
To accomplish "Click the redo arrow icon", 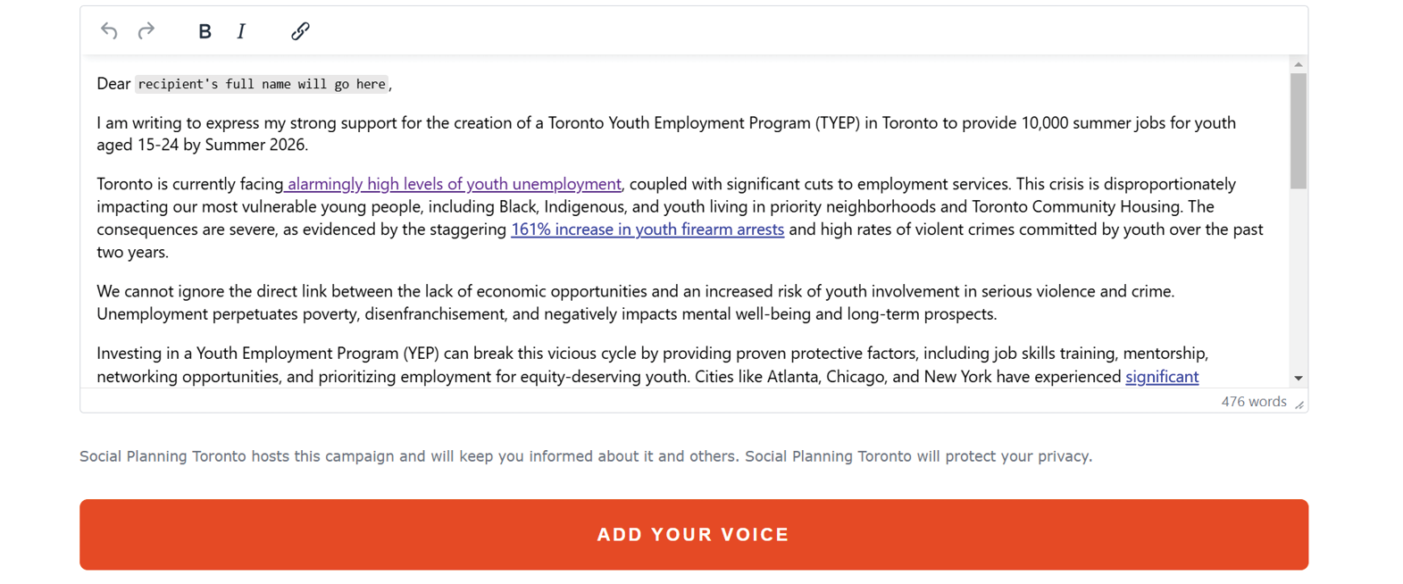I will coord(146,30).
